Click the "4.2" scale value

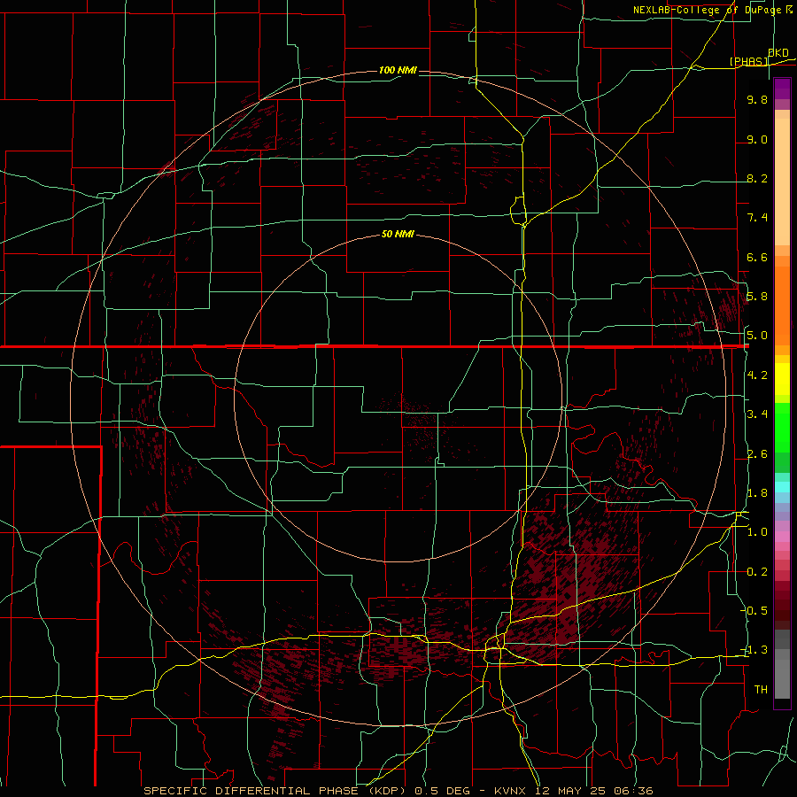coord(757,375)
